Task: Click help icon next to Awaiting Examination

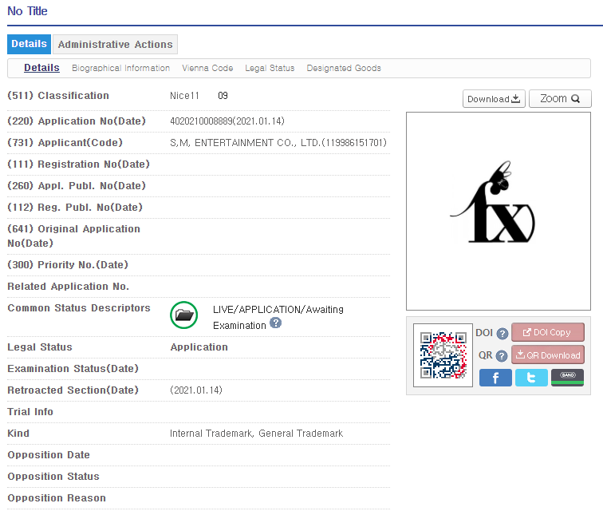Action: click(275, 323)
